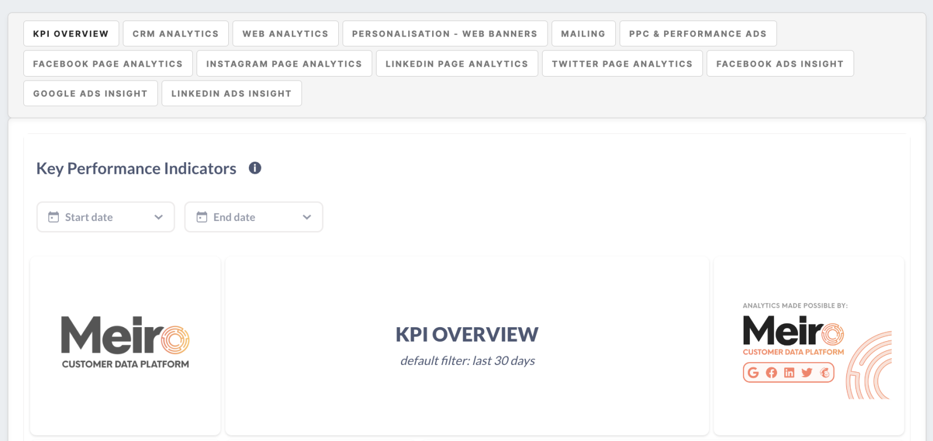This screenshot has width=933, height=441.
Task: Click the End date input field
Action: [x=254, y=217]
